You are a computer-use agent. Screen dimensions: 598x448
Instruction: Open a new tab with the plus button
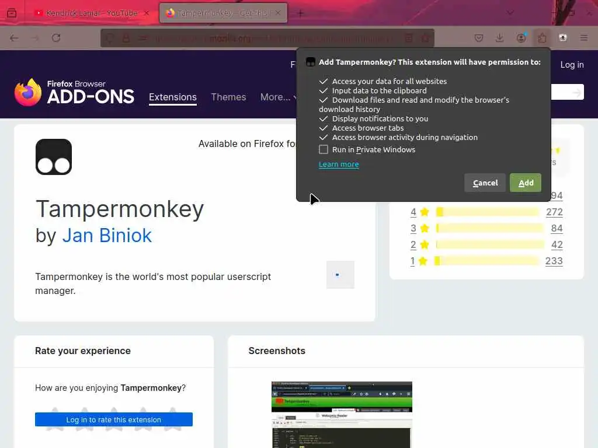pyautogui.click(x=301, y=13)
